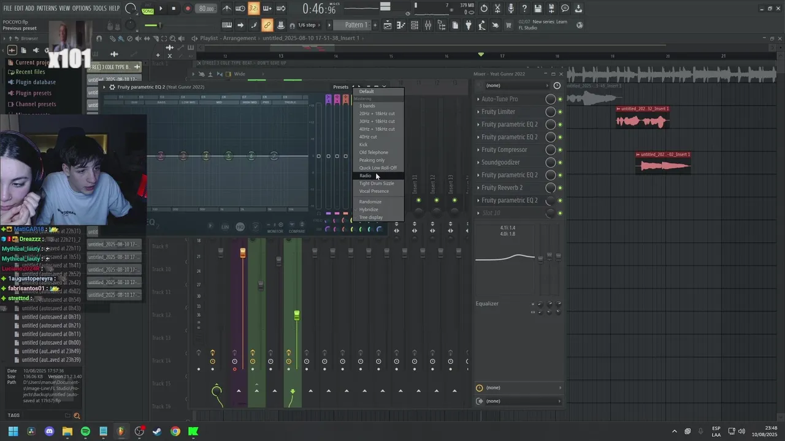
Task: Toggle Slot 10 enable light
Action: (560, 213)
